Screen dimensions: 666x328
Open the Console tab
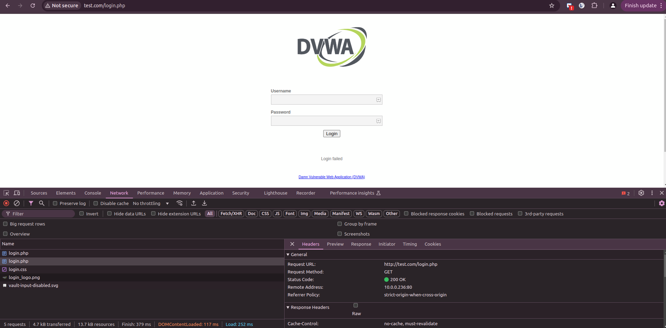pyautogui.click(x=93, y=193)
